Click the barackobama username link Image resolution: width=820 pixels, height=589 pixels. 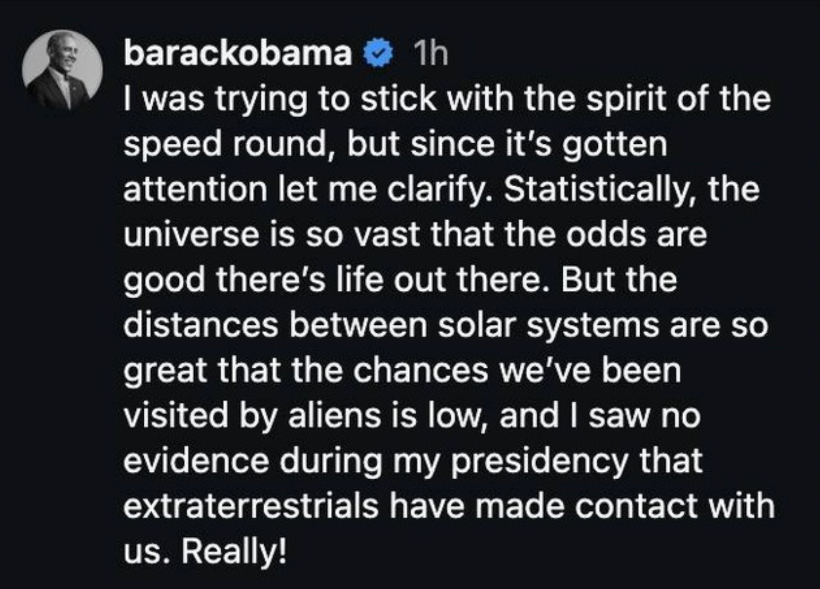click(x=238, y=54)
